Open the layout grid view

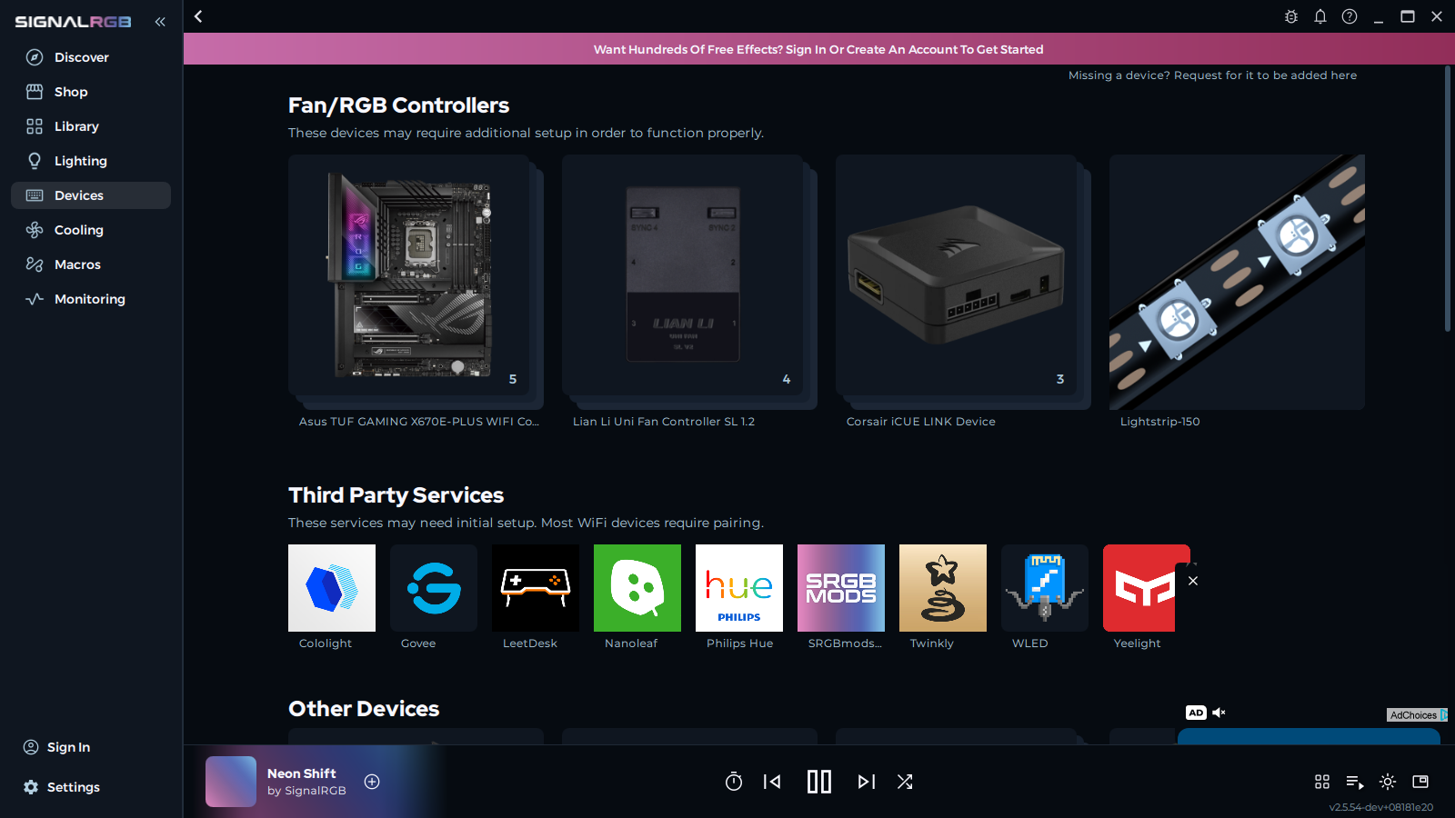pyautogui.click(x=1321, y=781)
